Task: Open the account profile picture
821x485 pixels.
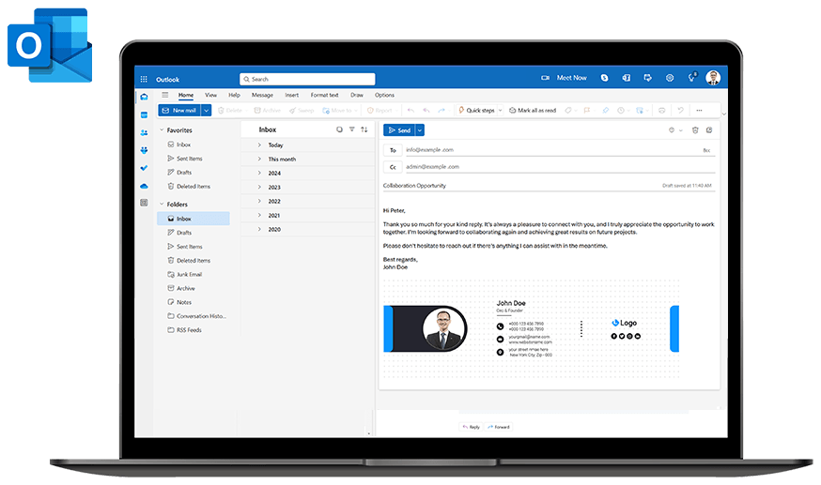Action: tap(713, 78)
